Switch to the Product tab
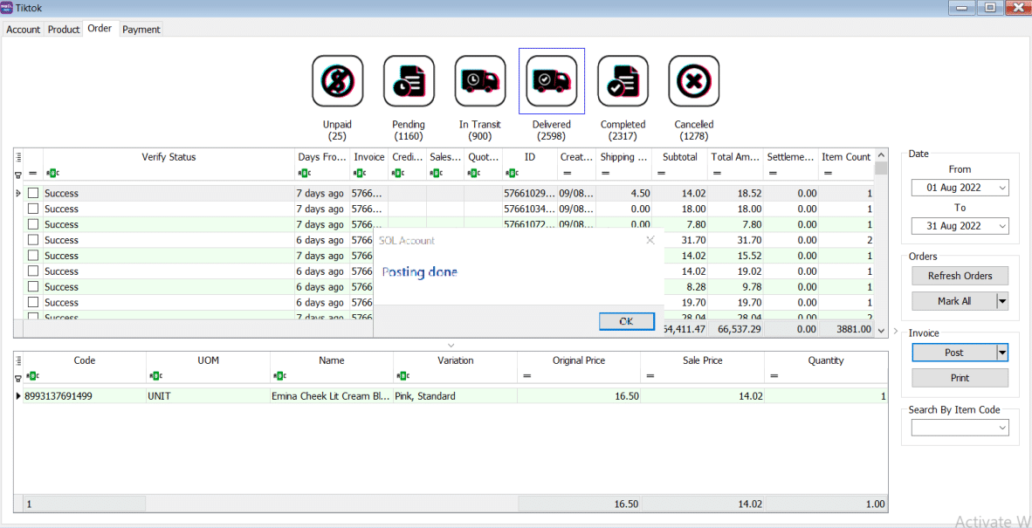Screen dimensions: 1032x528 point(64,30)
